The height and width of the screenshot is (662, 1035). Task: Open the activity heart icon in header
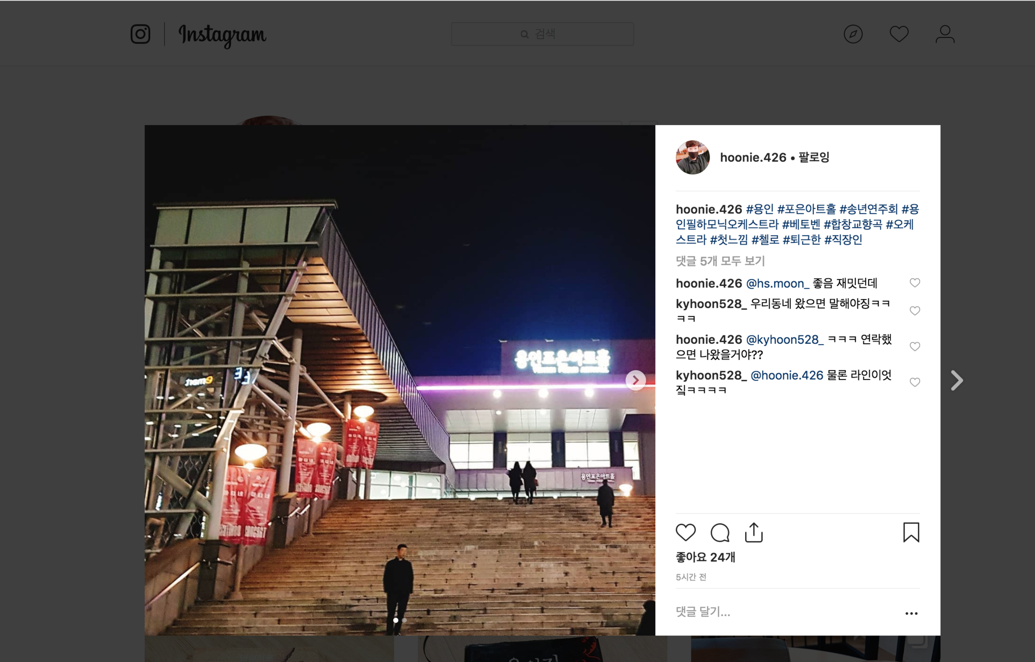click(899, 34)
